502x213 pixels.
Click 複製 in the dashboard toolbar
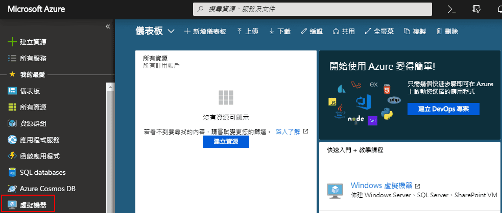tap(415, 31)
